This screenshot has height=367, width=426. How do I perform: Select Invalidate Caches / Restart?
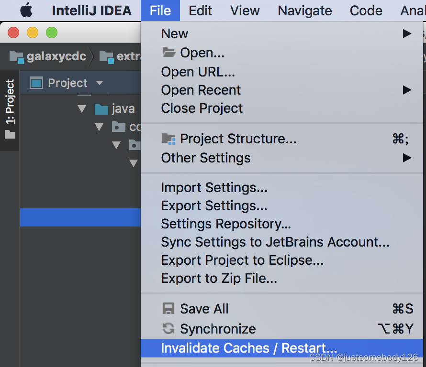pos(249,348)
